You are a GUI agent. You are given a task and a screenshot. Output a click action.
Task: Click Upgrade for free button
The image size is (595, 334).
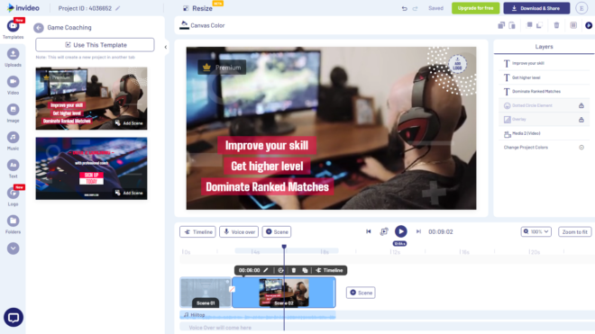pyautogui.click(x=475, y=8)
